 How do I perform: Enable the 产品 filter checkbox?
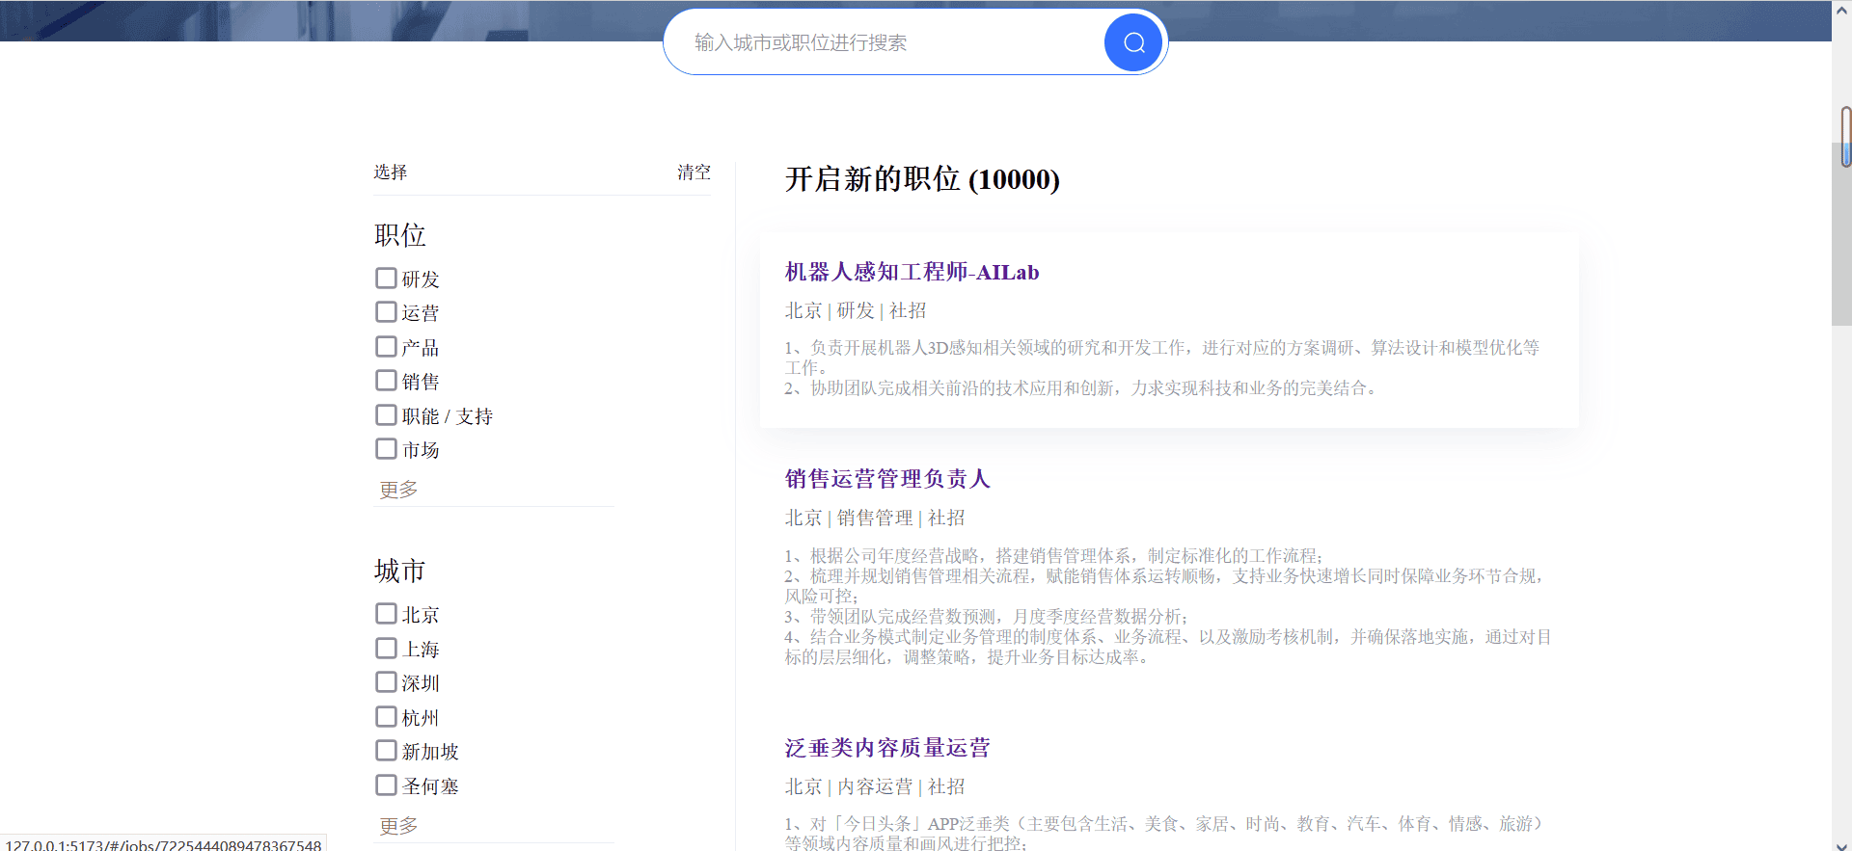coord(386,347)
